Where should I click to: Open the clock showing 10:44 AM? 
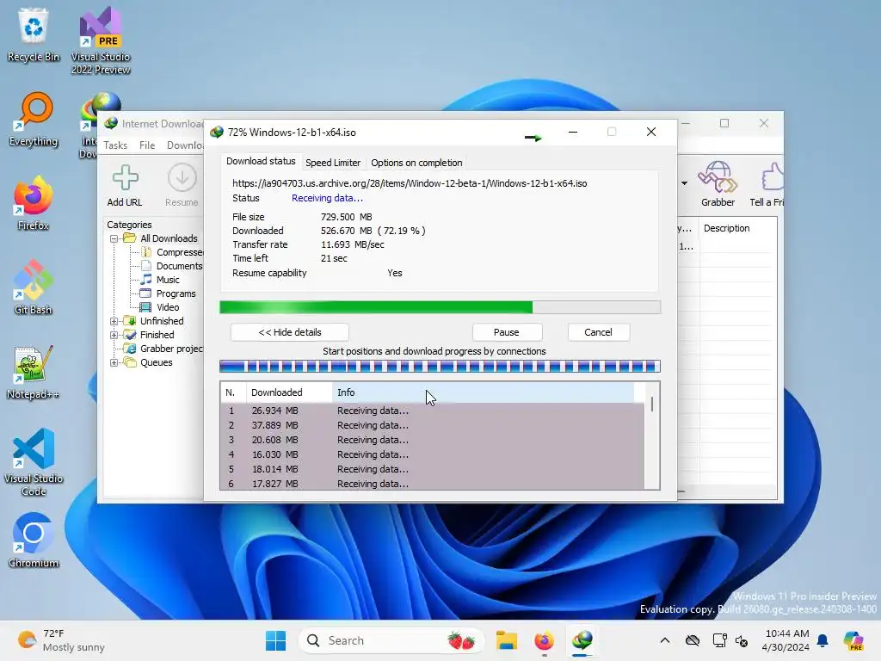click(786, 640)
